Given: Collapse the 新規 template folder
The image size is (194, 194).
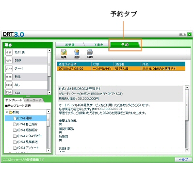Looking at the screenshot, I should coord(7,112).
